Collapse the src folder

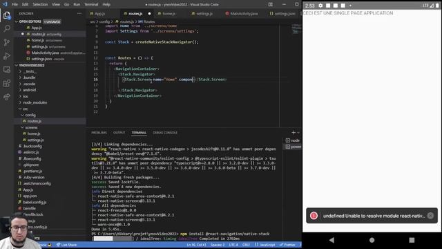click(x=25, y=109)
